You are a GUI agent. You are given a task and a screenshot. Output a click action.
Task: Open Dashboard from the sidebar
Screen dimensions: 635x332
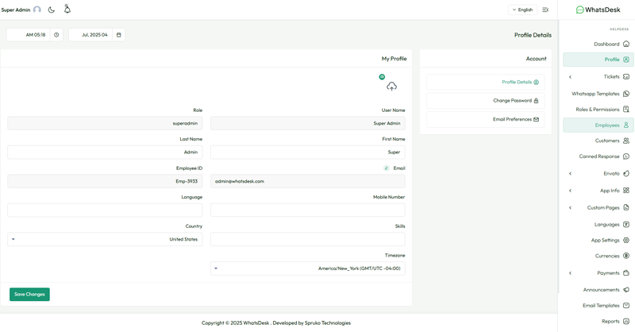[x=607, y=44]
